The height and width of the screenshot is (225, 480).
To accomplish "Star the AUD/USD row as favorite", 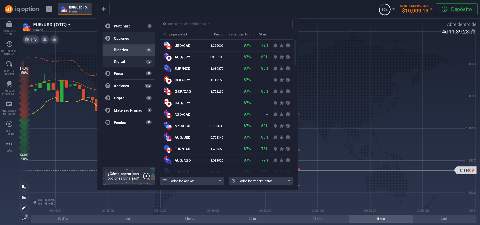I will pos(282,137).
